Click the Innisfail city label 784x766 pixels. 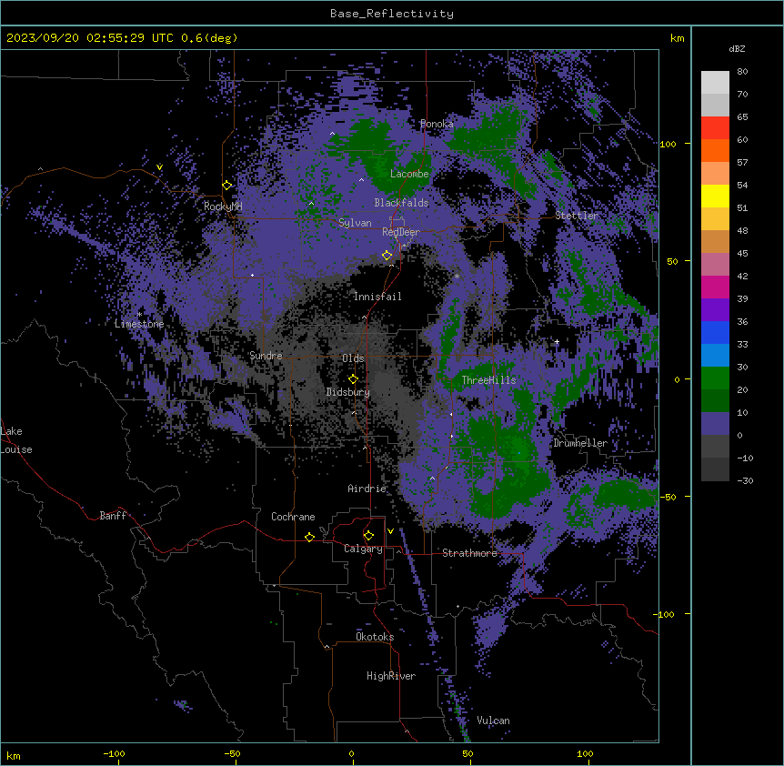pos(377,297)
